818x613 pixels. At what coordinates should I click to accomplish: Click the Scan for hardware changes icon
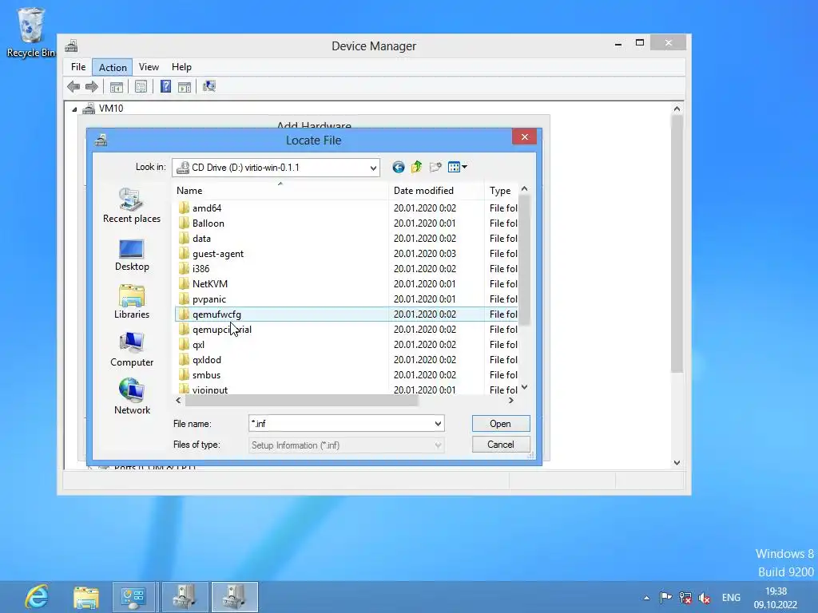[x=209, y=86]
